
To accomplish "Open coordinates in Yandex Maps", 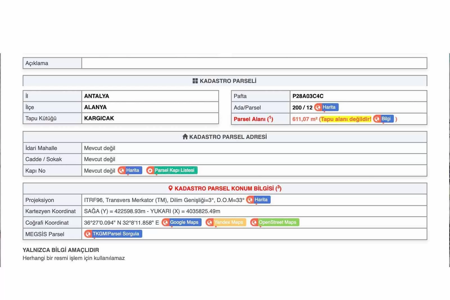I will [x=226, y=222].
